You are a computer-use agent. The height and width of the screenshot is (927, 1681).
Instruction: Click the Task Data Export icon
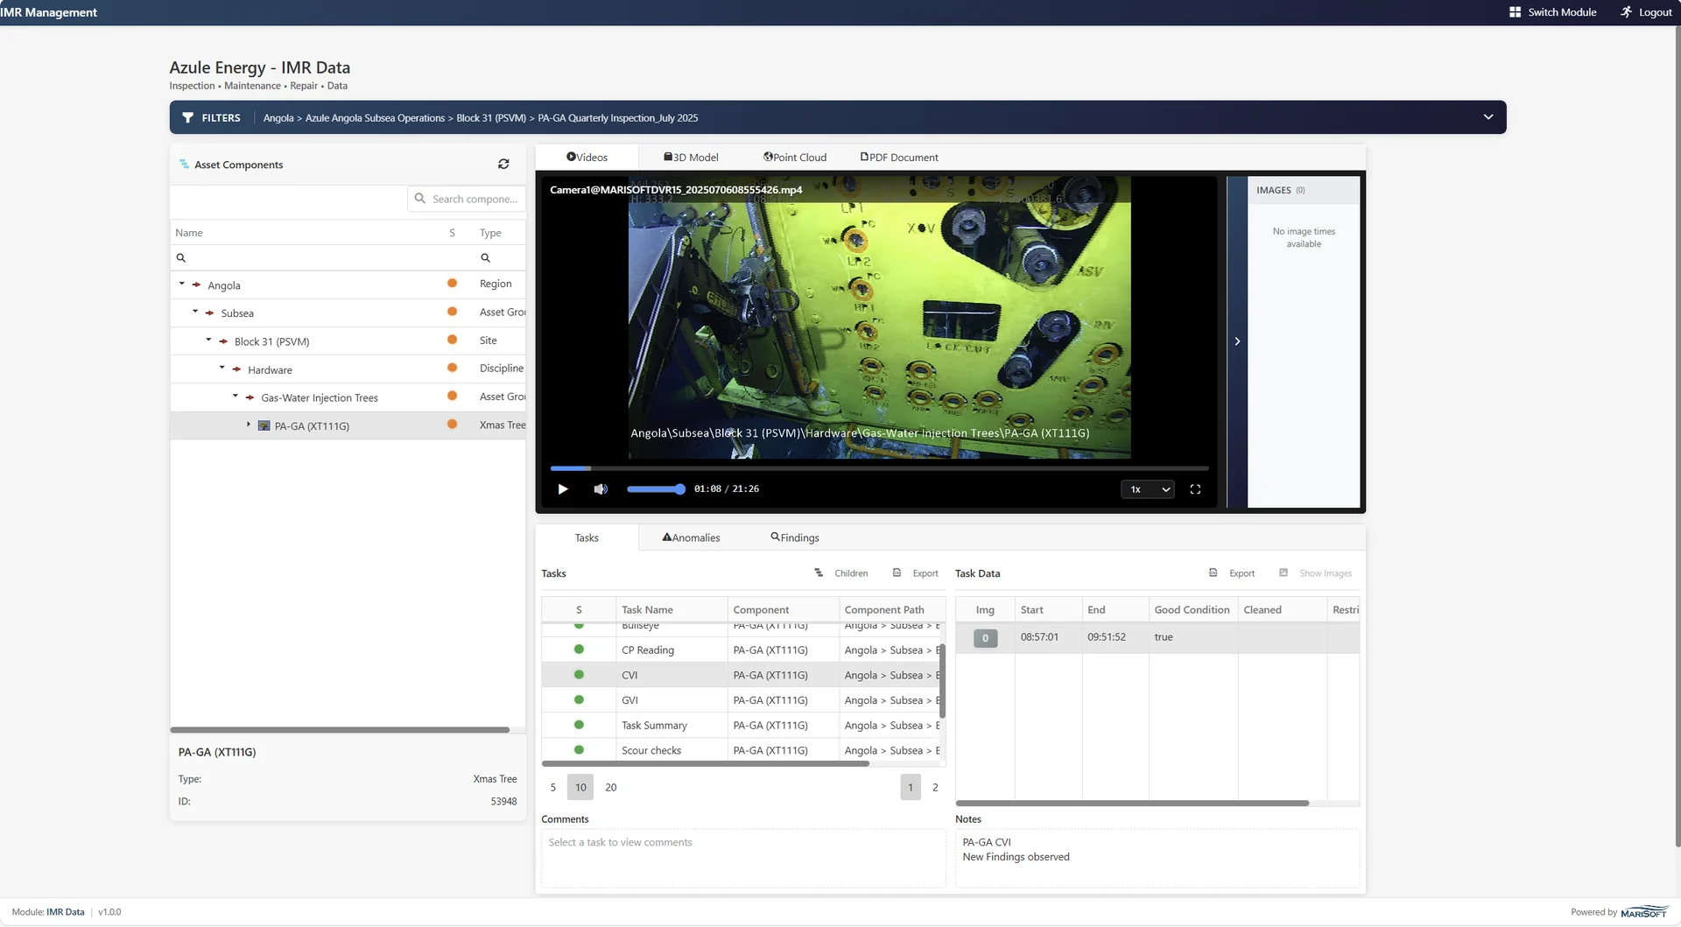1213,572
